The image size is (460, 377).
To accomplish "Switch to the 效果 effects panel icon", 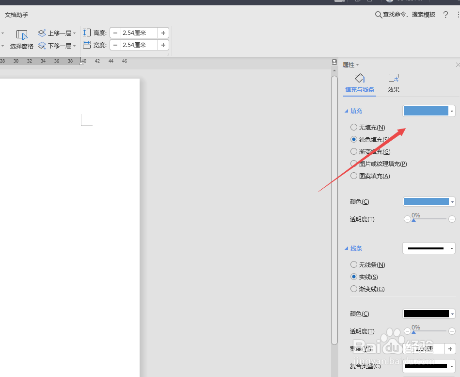I will point(393,79).
